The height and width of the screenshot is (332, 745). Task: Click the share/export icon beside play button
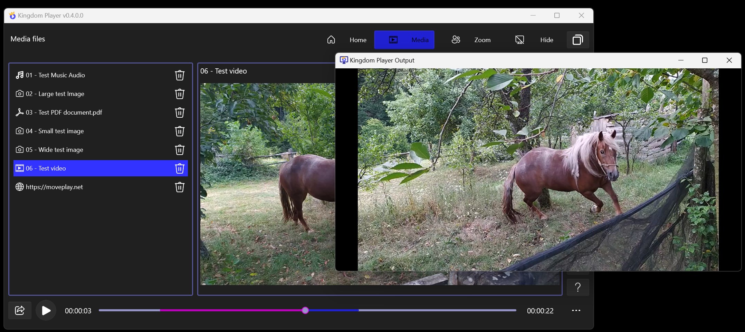pyautogui.click(x=20, y=311)
